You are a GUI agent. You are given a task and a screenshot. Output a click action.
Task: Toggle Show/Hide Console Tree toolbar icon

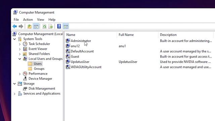[36, 26]
